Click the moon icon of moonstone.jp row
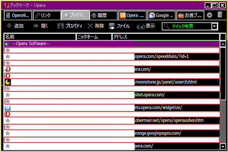This screenshot has height=152, width=228. (8, 82)
